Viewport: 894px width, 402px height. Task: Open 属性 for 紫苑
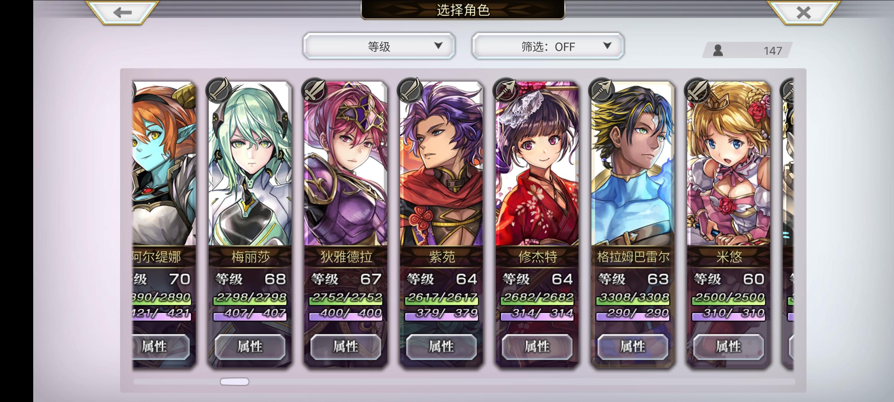[442, 346]
